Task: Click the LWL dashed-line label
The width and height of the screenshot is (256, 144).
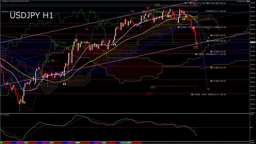Action: [x=153, y=87]
